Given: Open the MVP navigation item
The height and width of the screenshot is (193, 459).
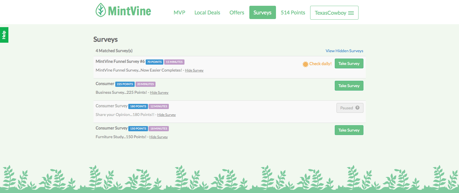Looking at the screenshot, I should [179, 13].
